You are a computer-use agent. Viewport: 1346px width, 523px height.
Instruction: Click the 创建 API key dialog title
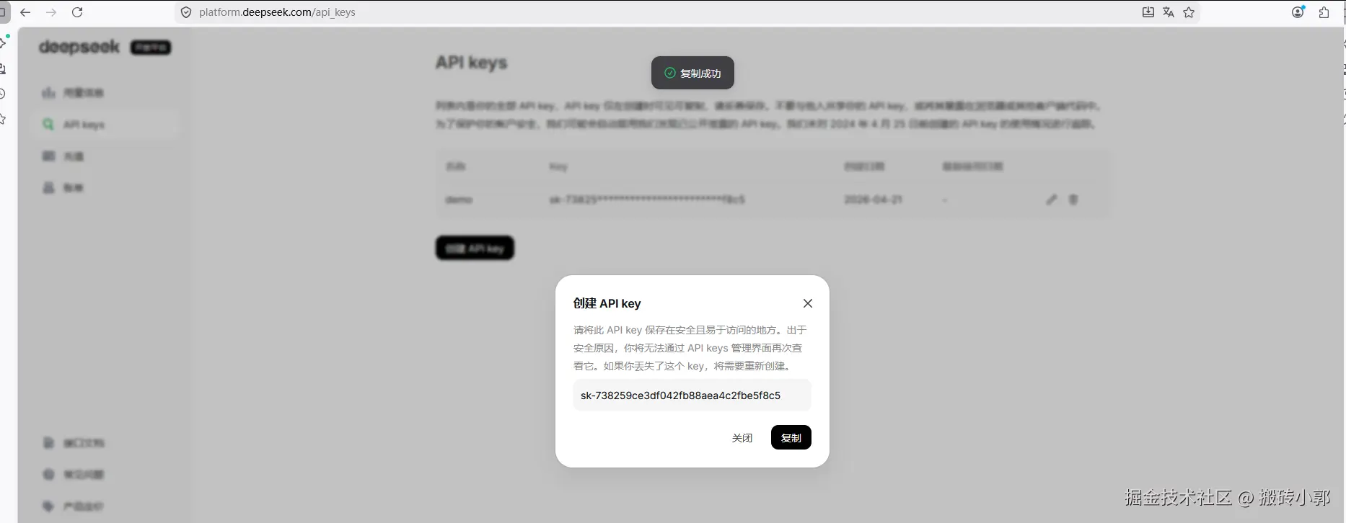607,303
